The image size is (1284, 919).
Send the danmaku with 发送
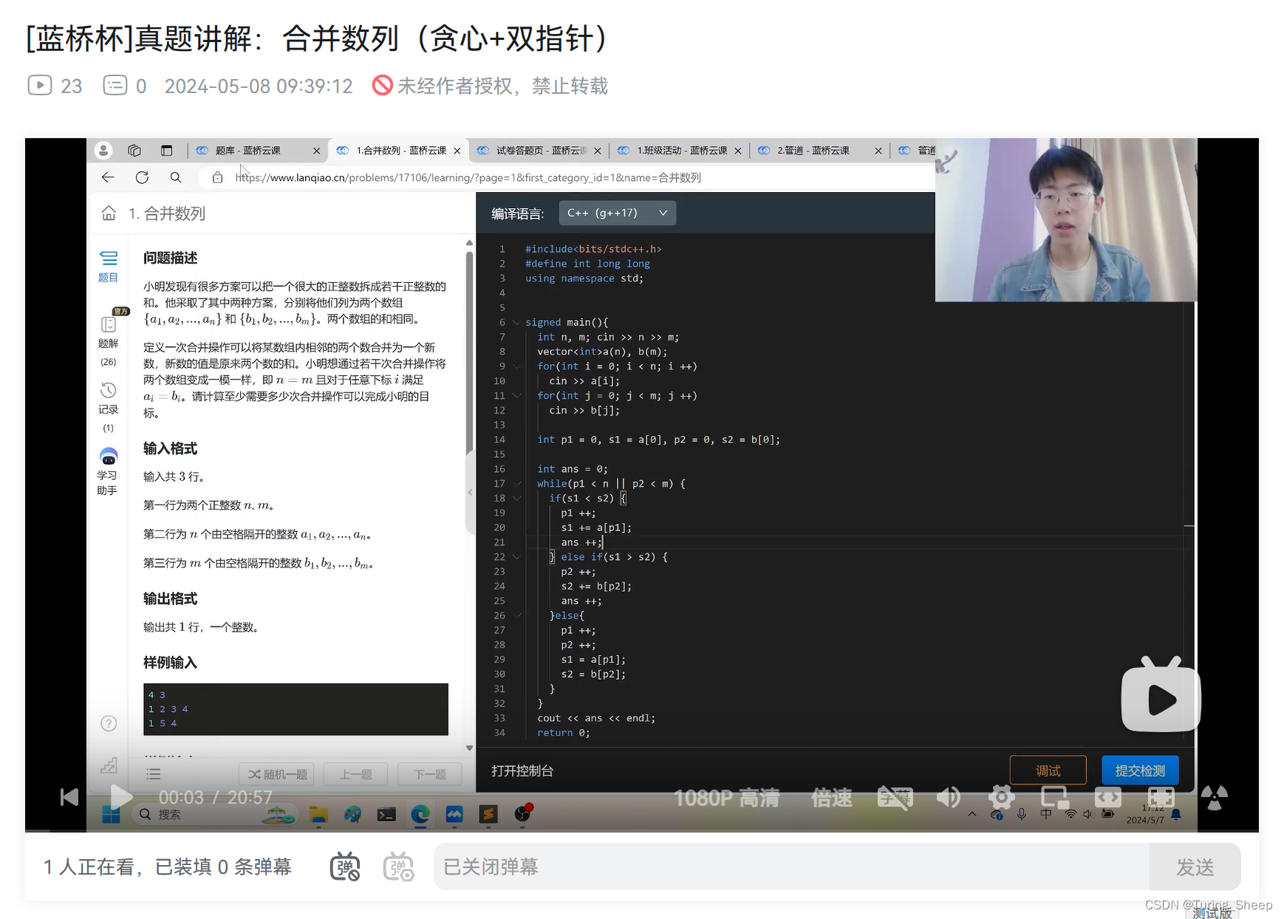(x=1195, y=867)
